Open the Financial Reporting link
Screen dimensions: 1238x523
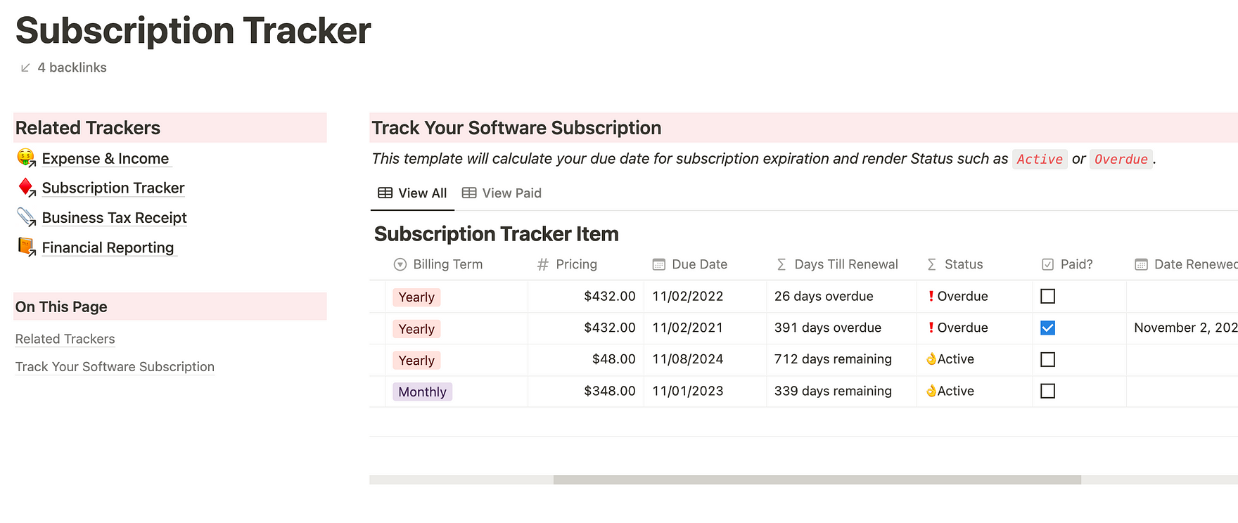[x=108, y=247]
